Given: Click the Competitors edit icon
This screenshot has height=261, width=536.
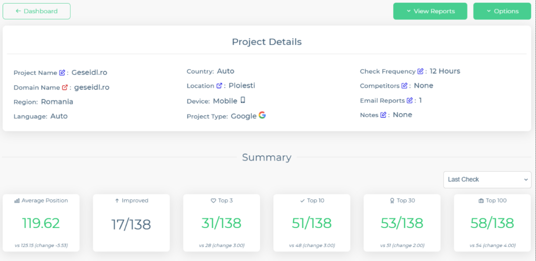Looking at the screenshot, I should [x=404, y=86].
